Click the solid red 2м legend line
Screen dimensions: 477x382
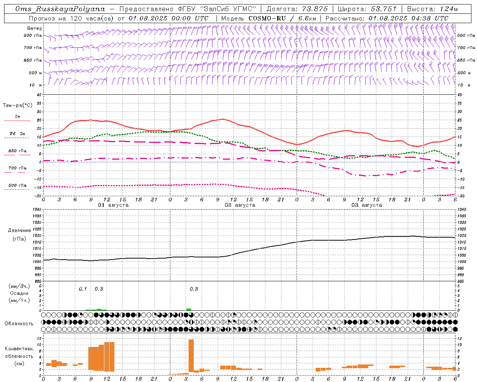(x=17, y=121)
